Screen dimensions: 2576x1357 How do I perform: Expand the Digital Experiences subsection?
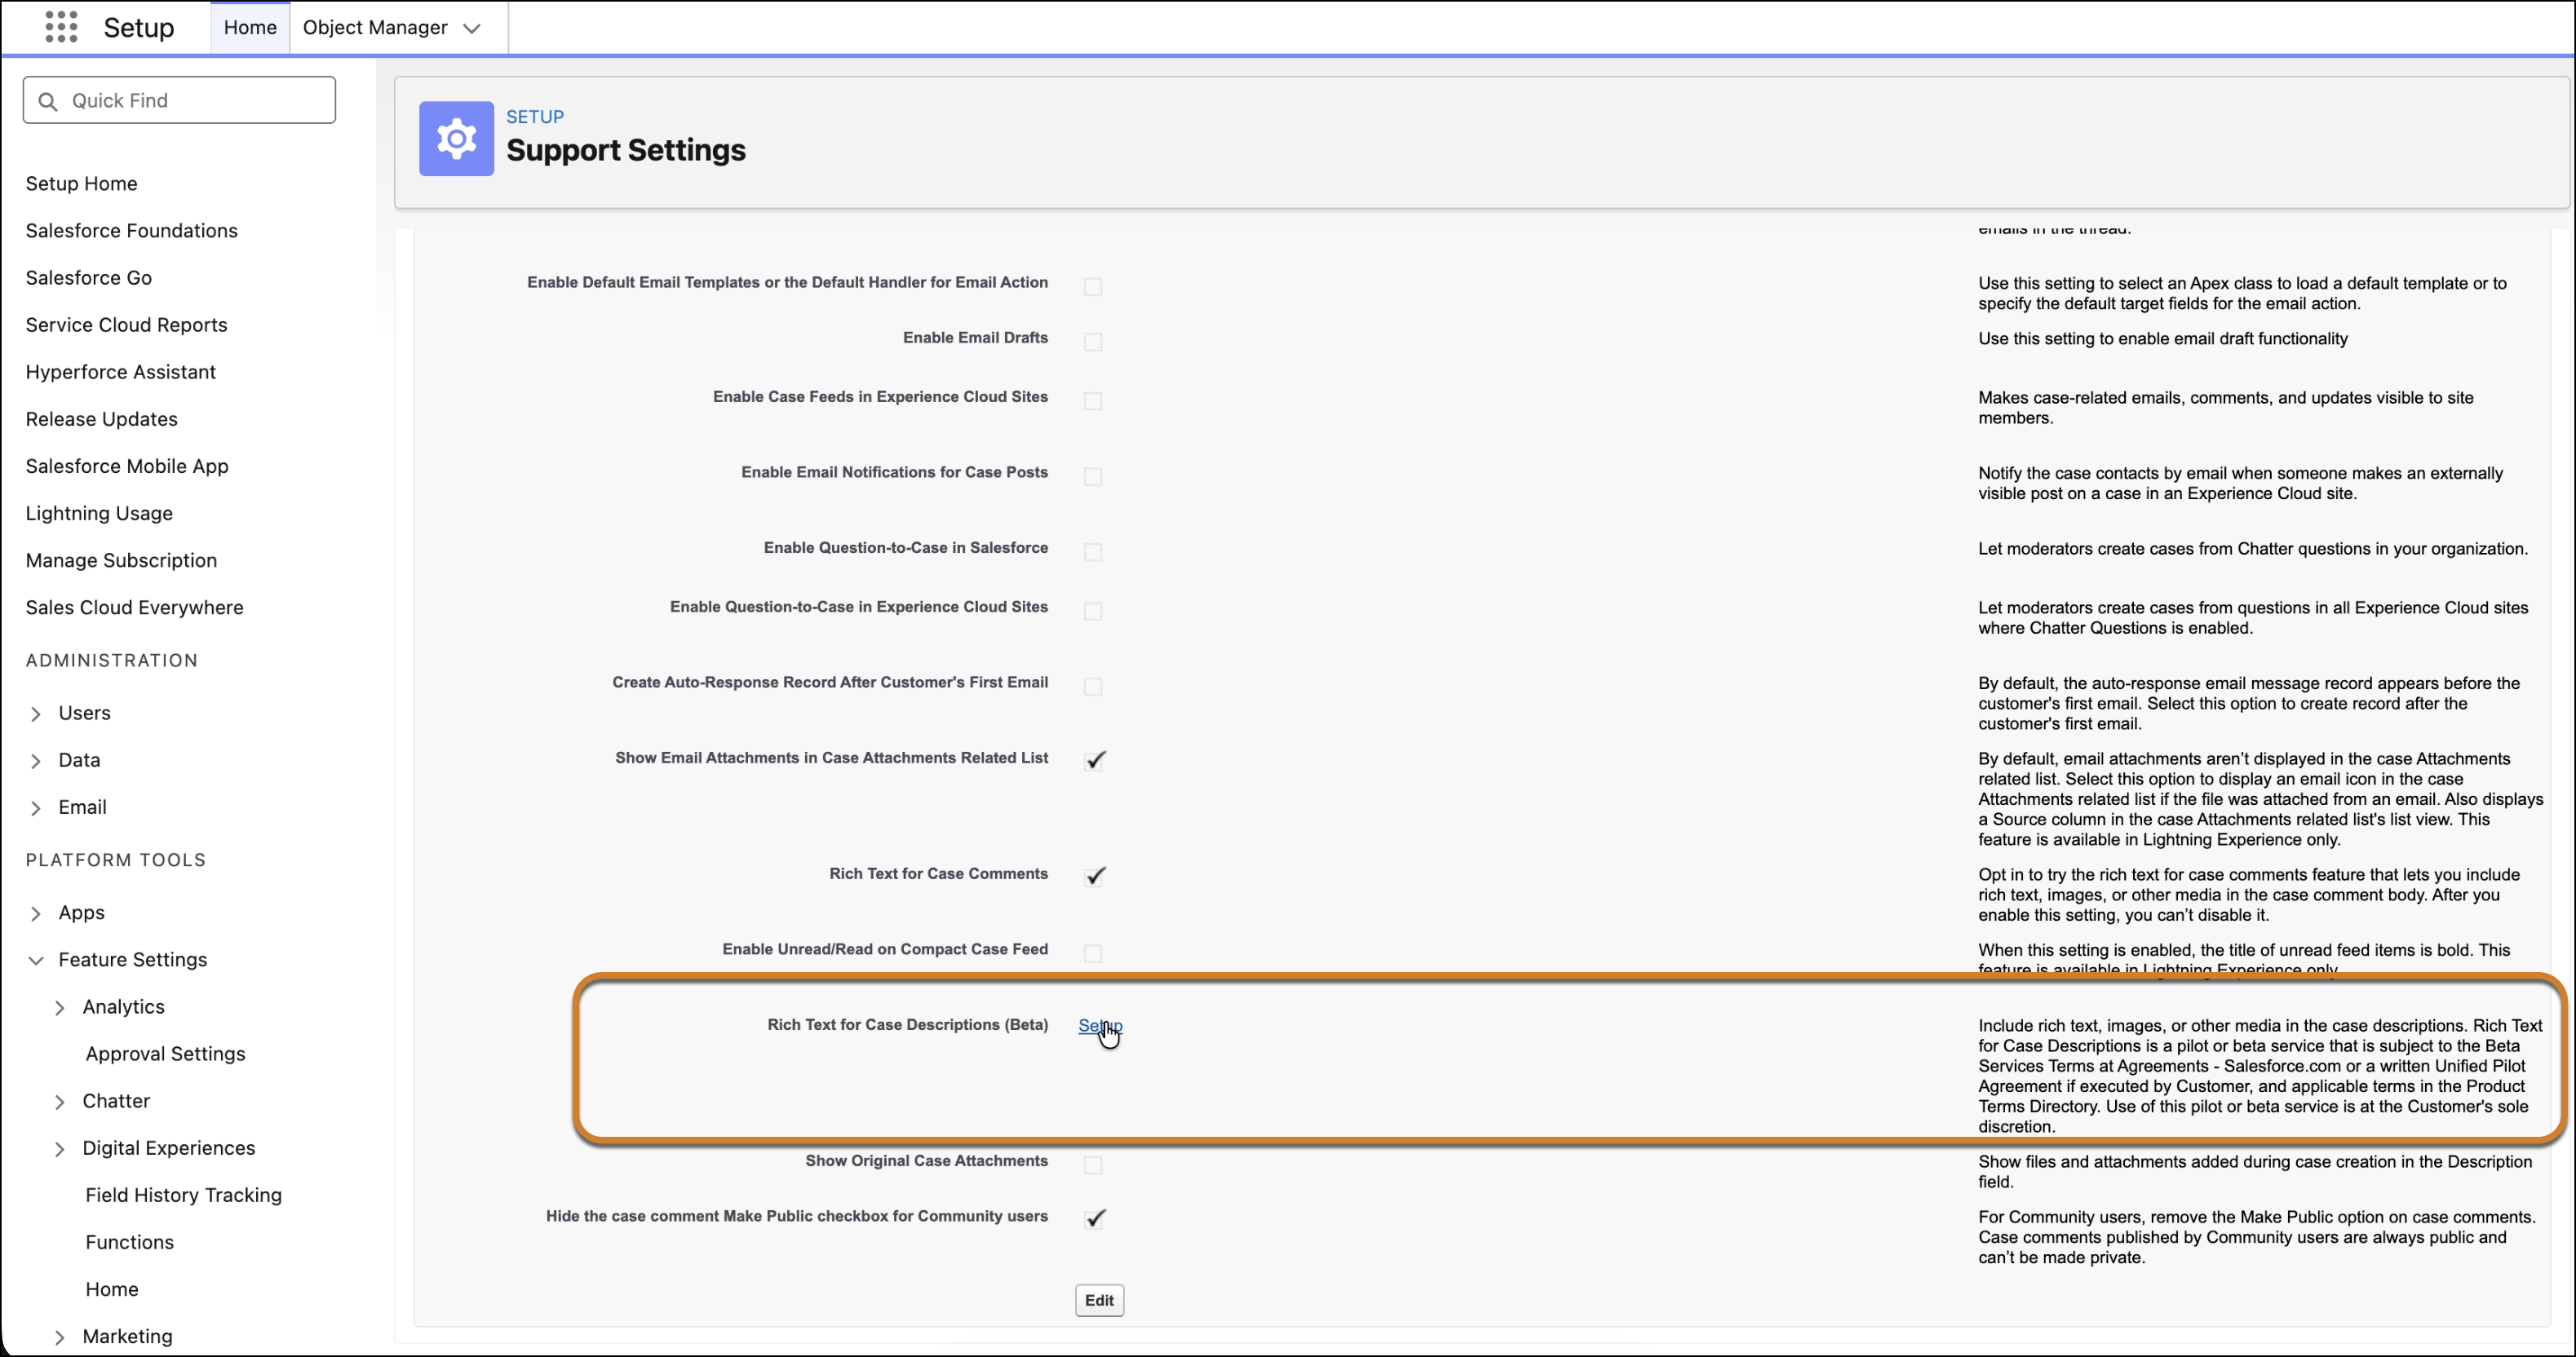click(x=60, y=1148)
